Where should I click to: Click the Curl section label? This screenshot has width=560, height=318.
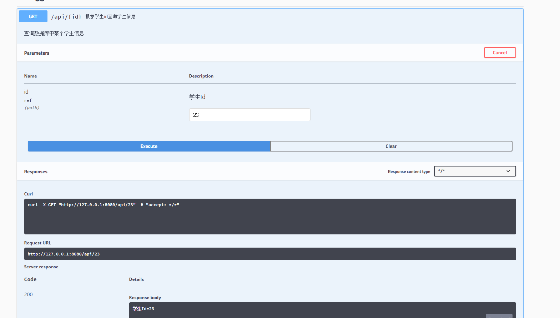tap(29, 194)
